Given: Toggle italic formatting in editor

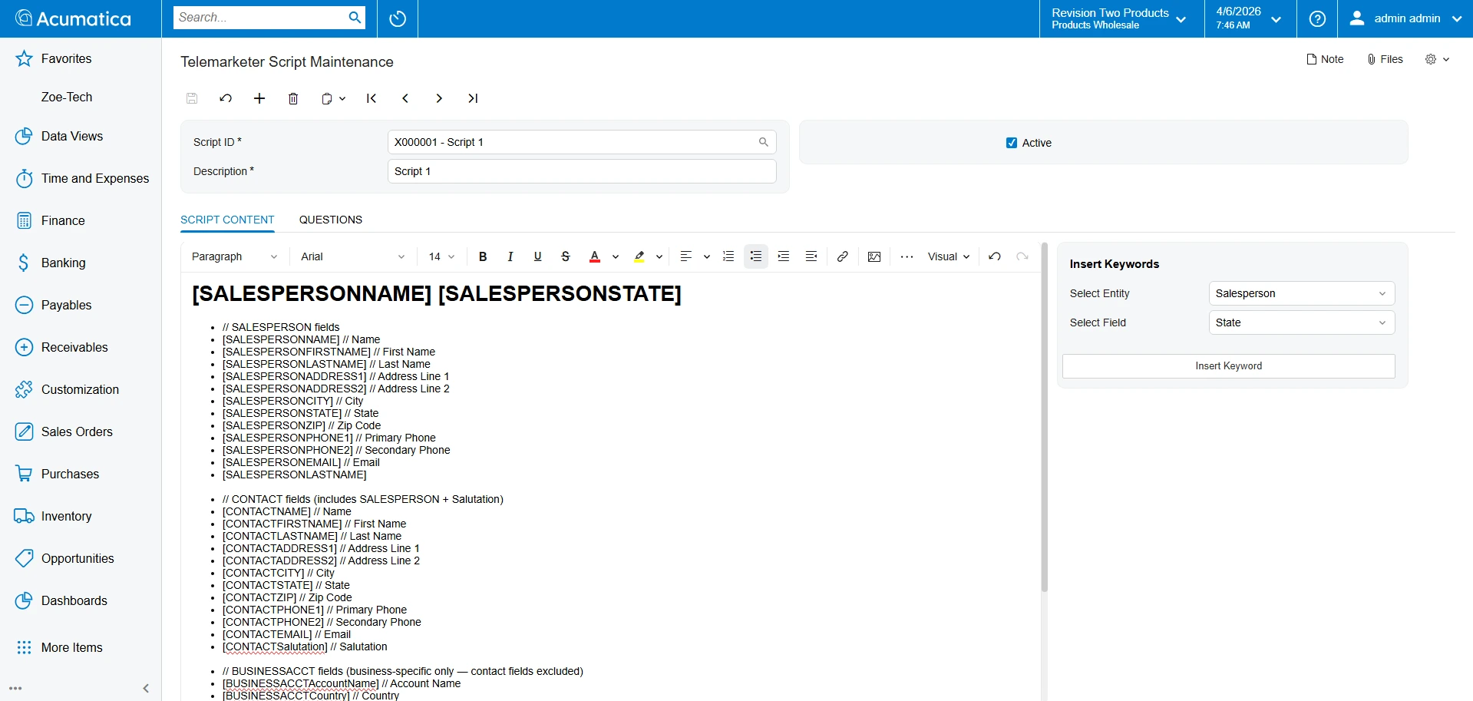Looking at the screenshot, I should pyautogui.click(x=510, y=256).
